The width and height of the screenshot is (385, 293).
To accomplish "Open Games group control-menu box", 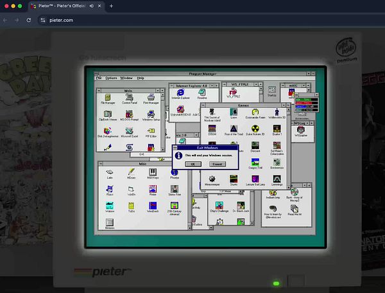I will click(203, 105).
